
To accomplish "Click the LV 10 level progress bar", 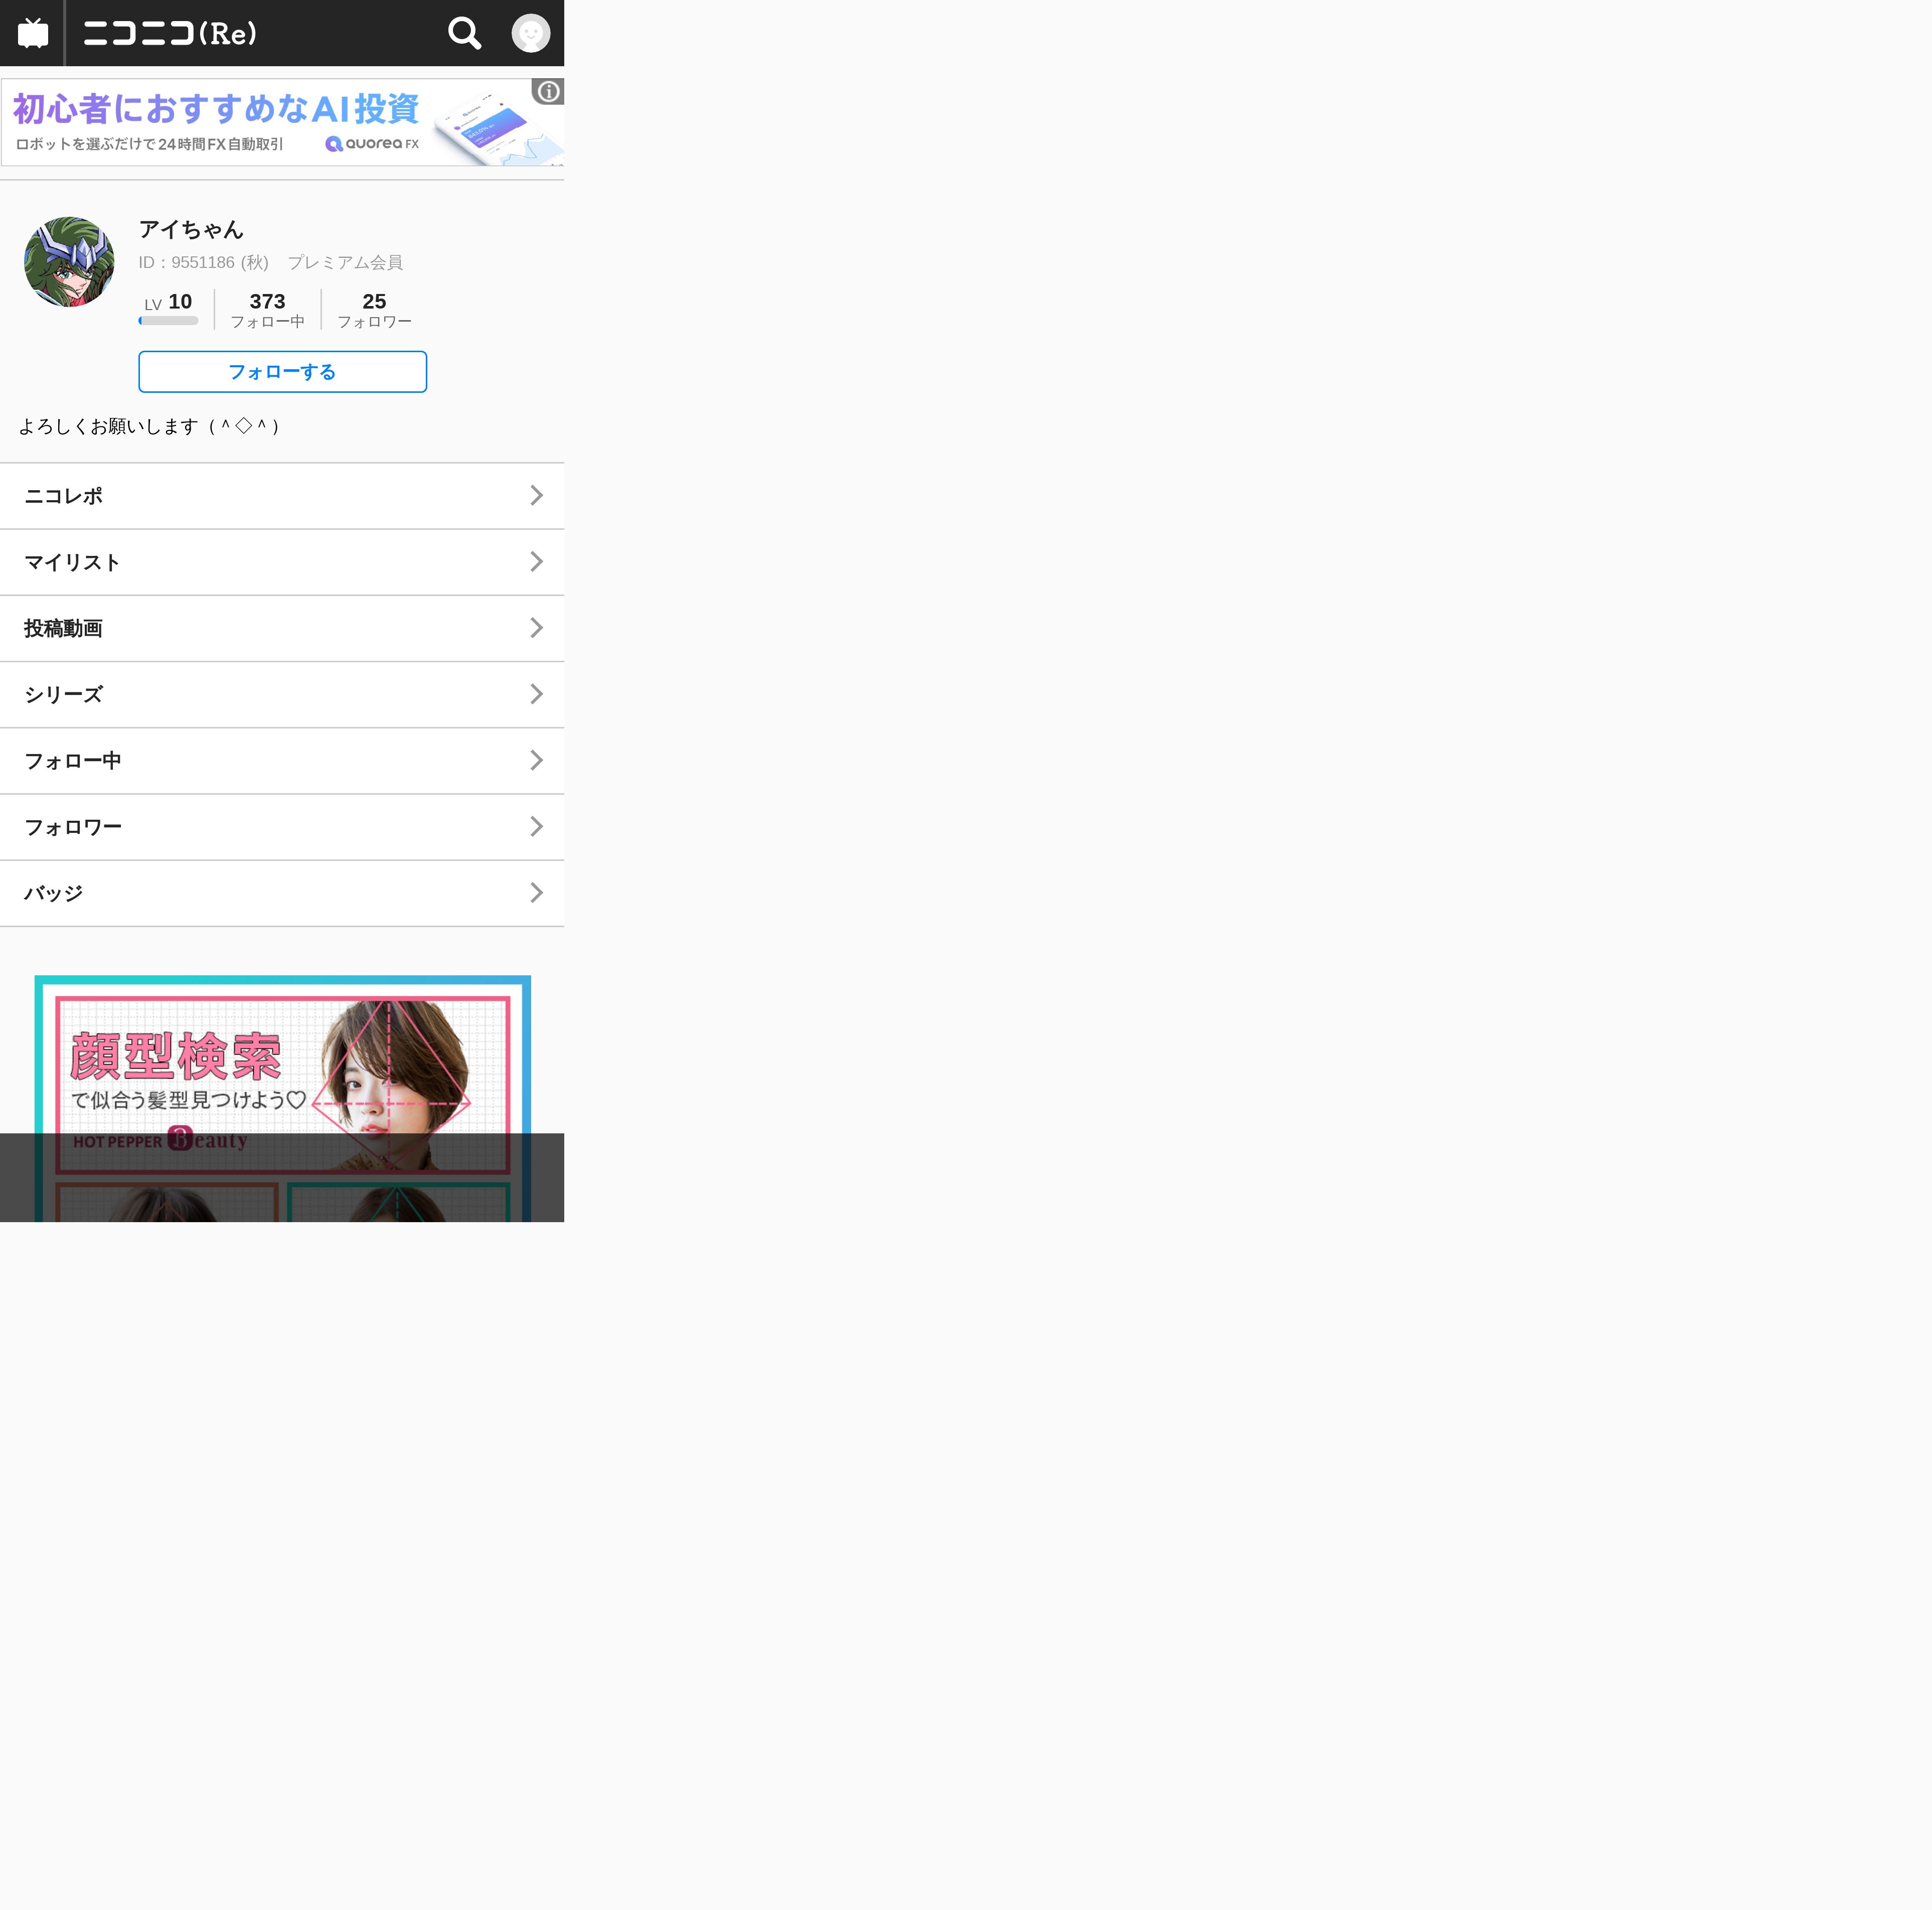I will point(168,321).
